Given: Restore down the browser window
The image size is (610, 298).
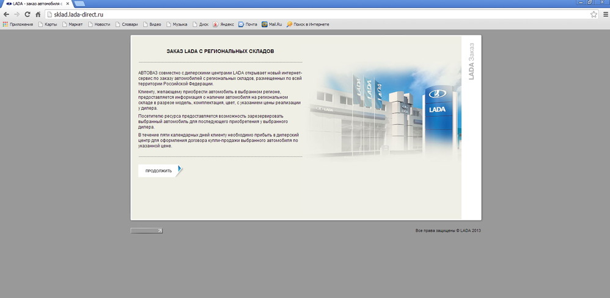Looking at the screenshot, I should [590, 2].
